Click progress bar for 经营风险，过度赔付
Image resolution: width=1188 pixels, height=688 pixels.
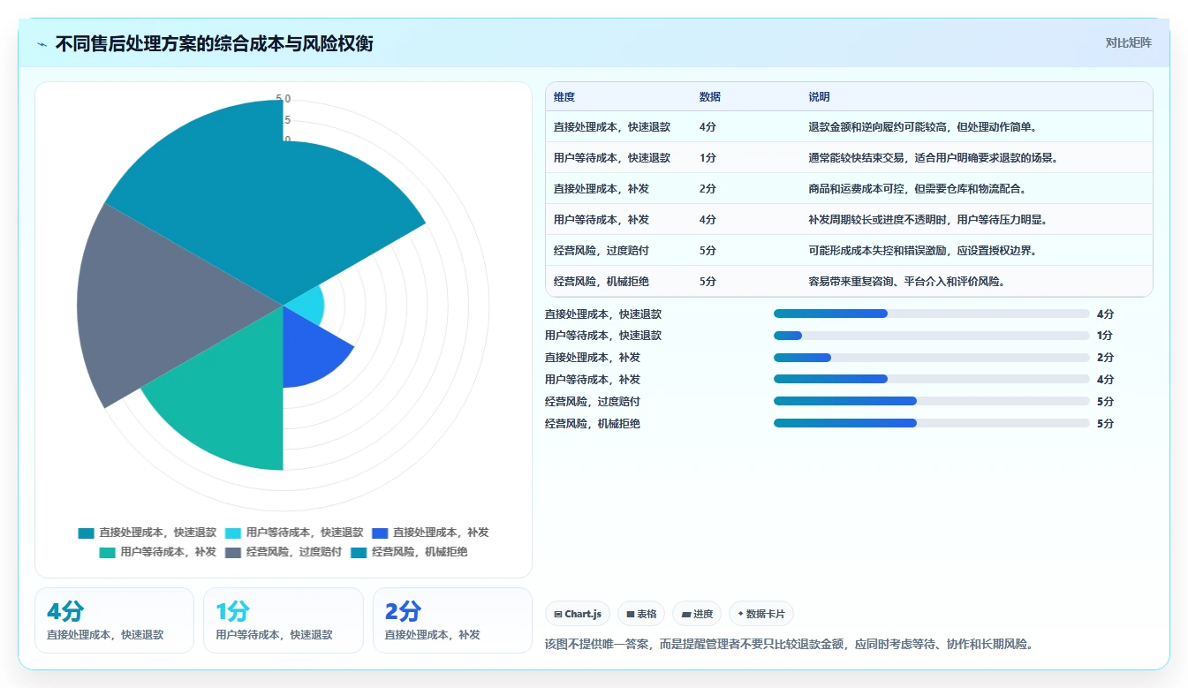[932, 401]
